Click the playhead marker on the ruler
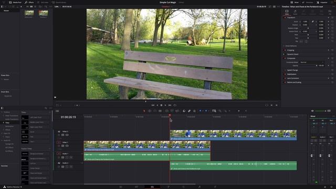This screenshot has width=336, height=189. (170, 115)
